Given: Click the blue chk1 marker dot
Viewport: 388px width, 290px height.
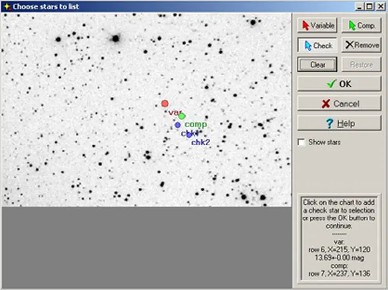Looking at the screenshot, I should click(178, 125).
